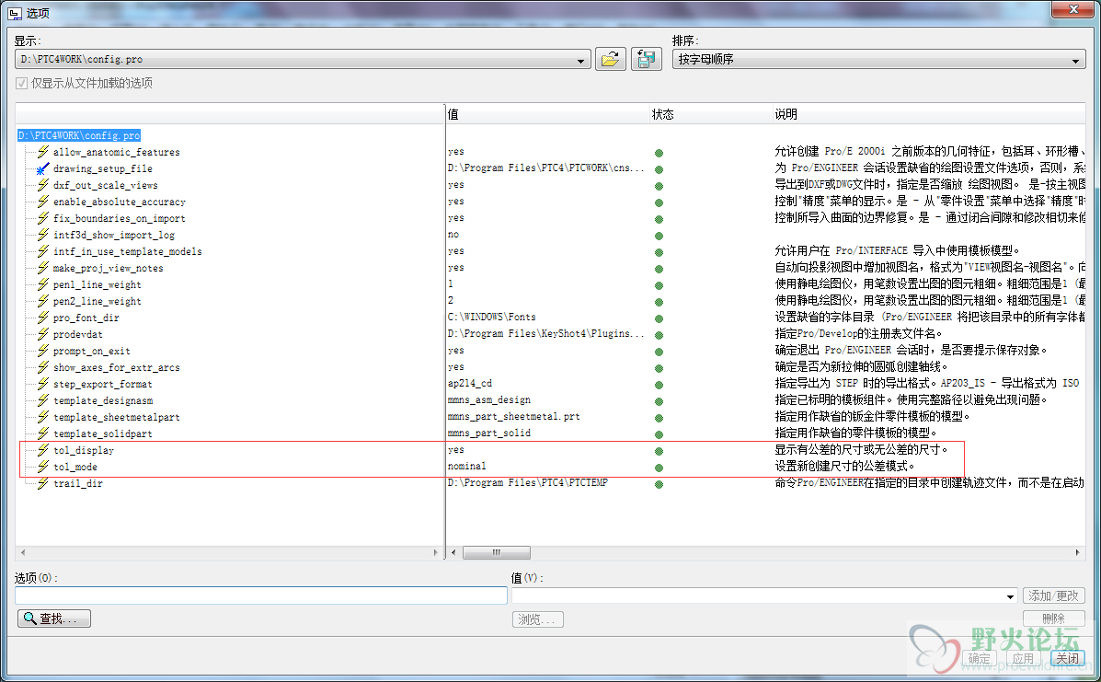
Task: Click the lightning icon beside step_export_format
Action: pos(43,384)
